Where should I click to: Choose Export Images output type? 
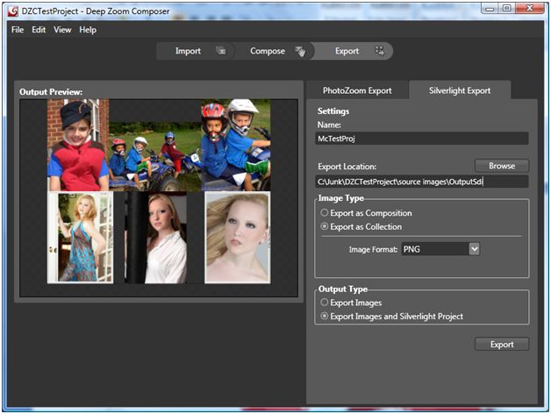point(326,303)
